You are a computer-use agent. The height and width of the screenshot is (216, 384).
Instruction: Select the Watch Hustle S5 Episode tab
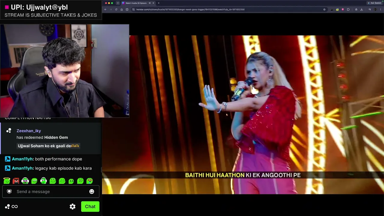click(x=138, y=3)
